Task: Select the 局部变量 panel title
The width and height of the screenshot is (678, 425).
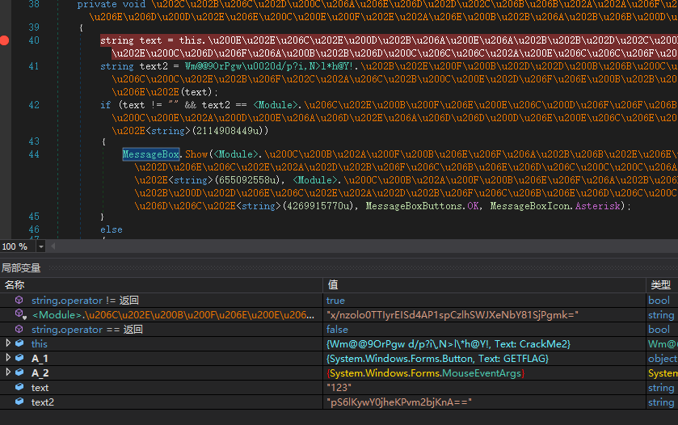Action: click(21, 267)
